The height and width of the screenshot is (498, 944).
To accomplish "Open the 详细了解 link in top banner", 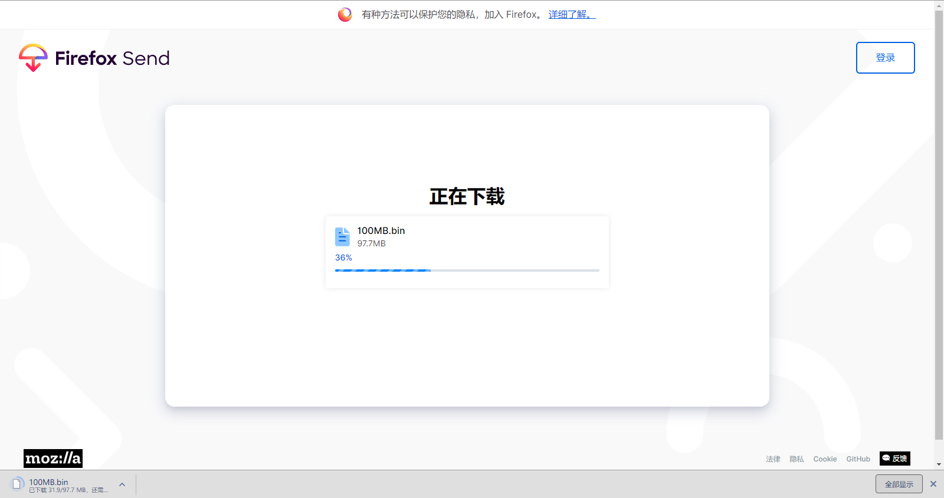I will click(572, 15).
